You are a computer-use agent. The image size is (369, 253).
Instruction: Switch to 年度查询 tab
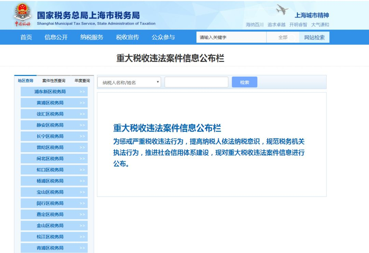(x=82, y=81)
